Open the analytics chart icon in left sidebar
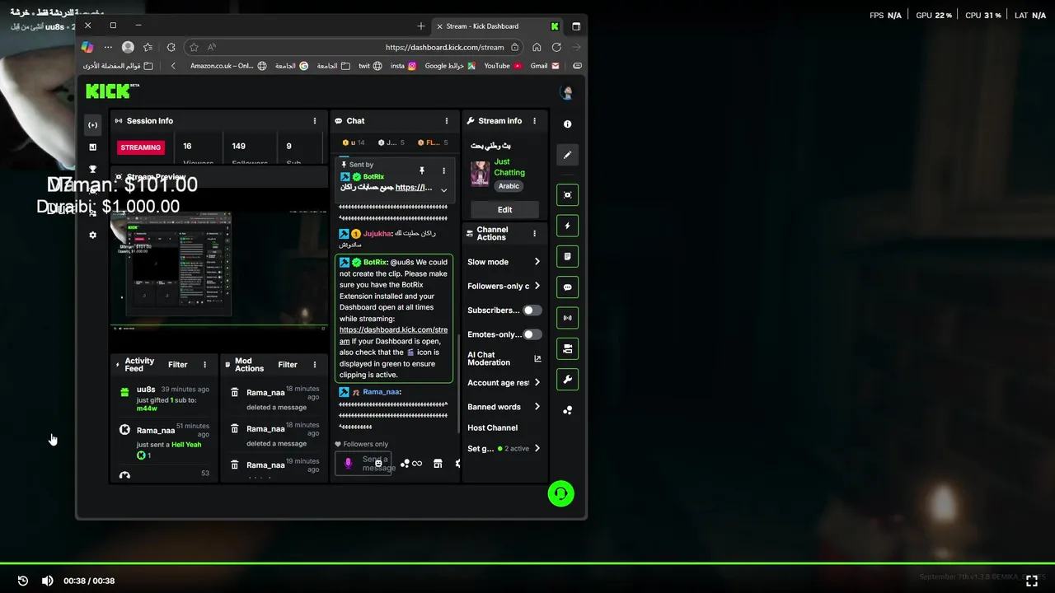This screenshot has width=1055, height=593. tap(93, 147)
